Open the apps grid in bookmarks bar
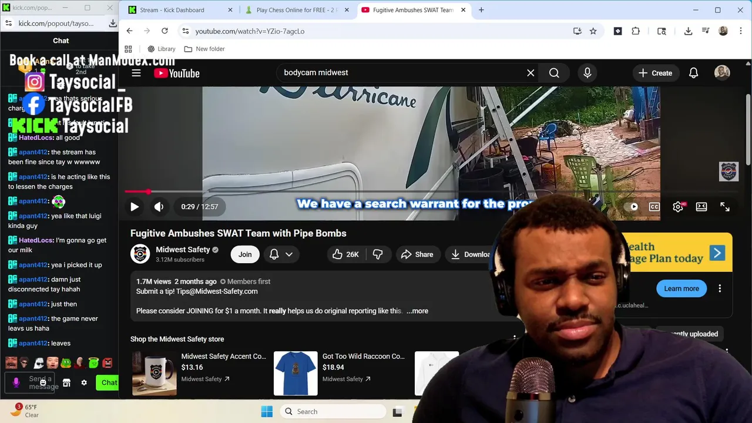Image resolution: width=752 pixels, height=423 pixels. click(x=128, y=49)
